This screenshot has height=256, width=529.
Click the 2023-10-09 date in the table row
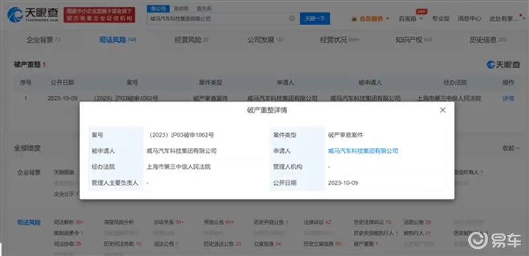[62, 98]
